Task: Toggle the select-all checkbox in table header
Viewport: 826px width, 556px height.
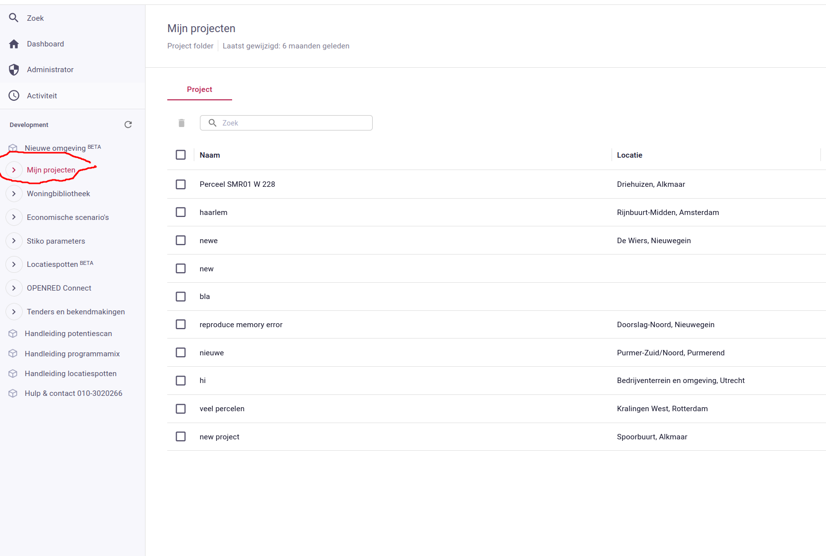Action: (x=181, y=155)
